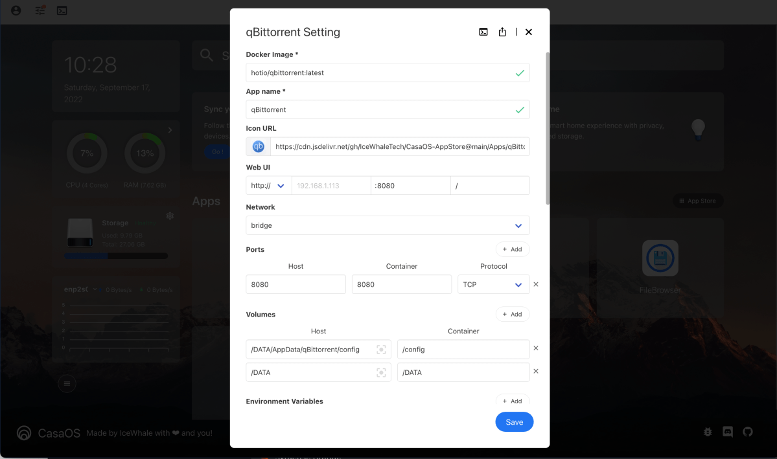Screen dimensions: 777x459
Task: Open the user account icon in top bar
Action: [16, 10]
